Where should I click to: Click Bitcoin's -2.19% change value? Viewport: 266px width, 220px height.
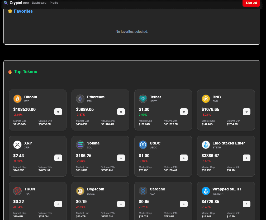point(18,115)
